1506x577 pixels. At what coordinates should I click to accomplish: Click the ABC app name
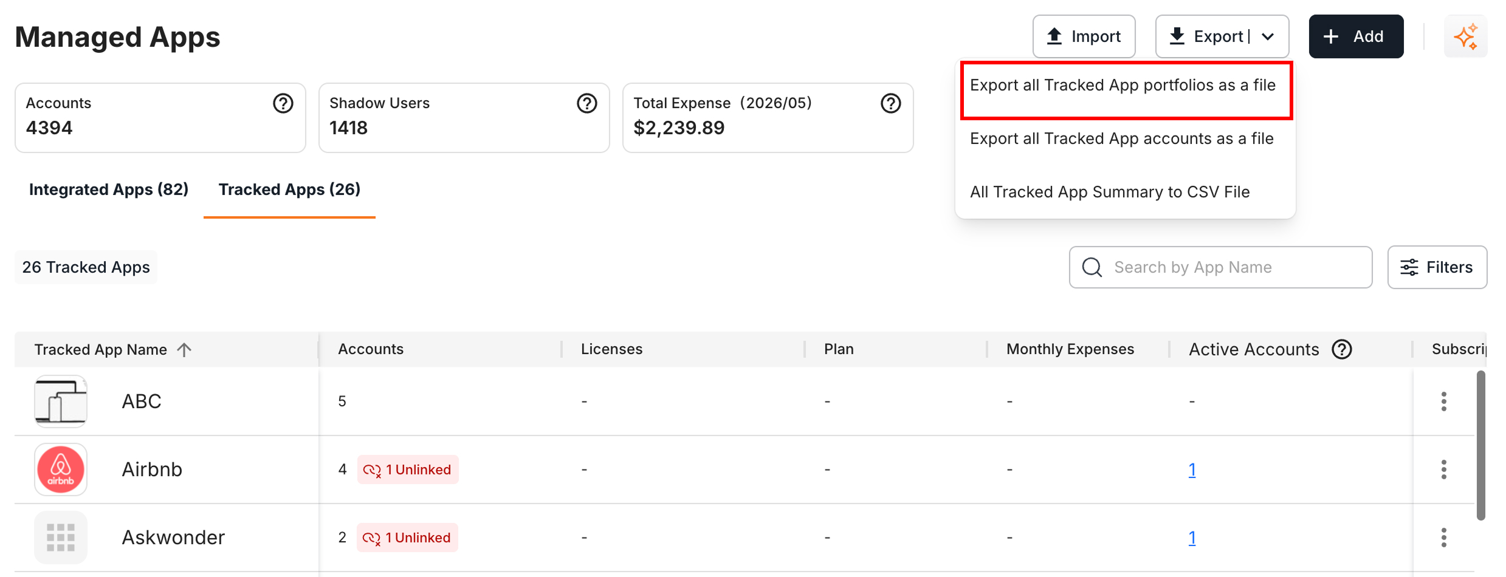142,401
